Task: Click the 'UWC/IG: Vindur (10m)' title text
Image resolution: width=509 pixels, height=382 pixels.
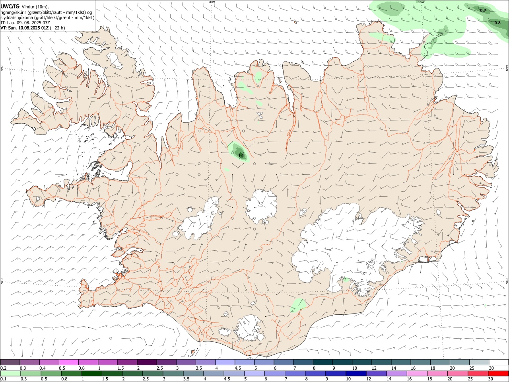Action: coord(25,6)
